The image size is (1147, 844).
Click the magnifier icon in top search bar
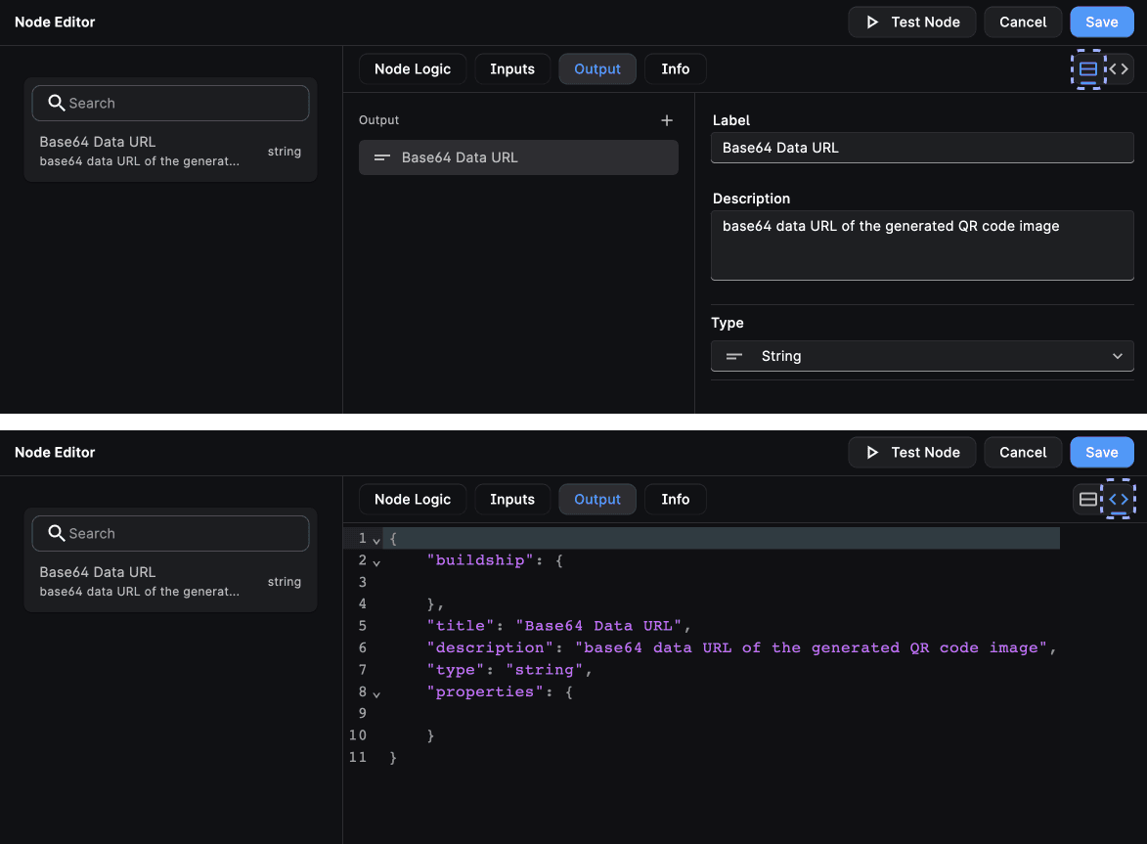(56, 103)
